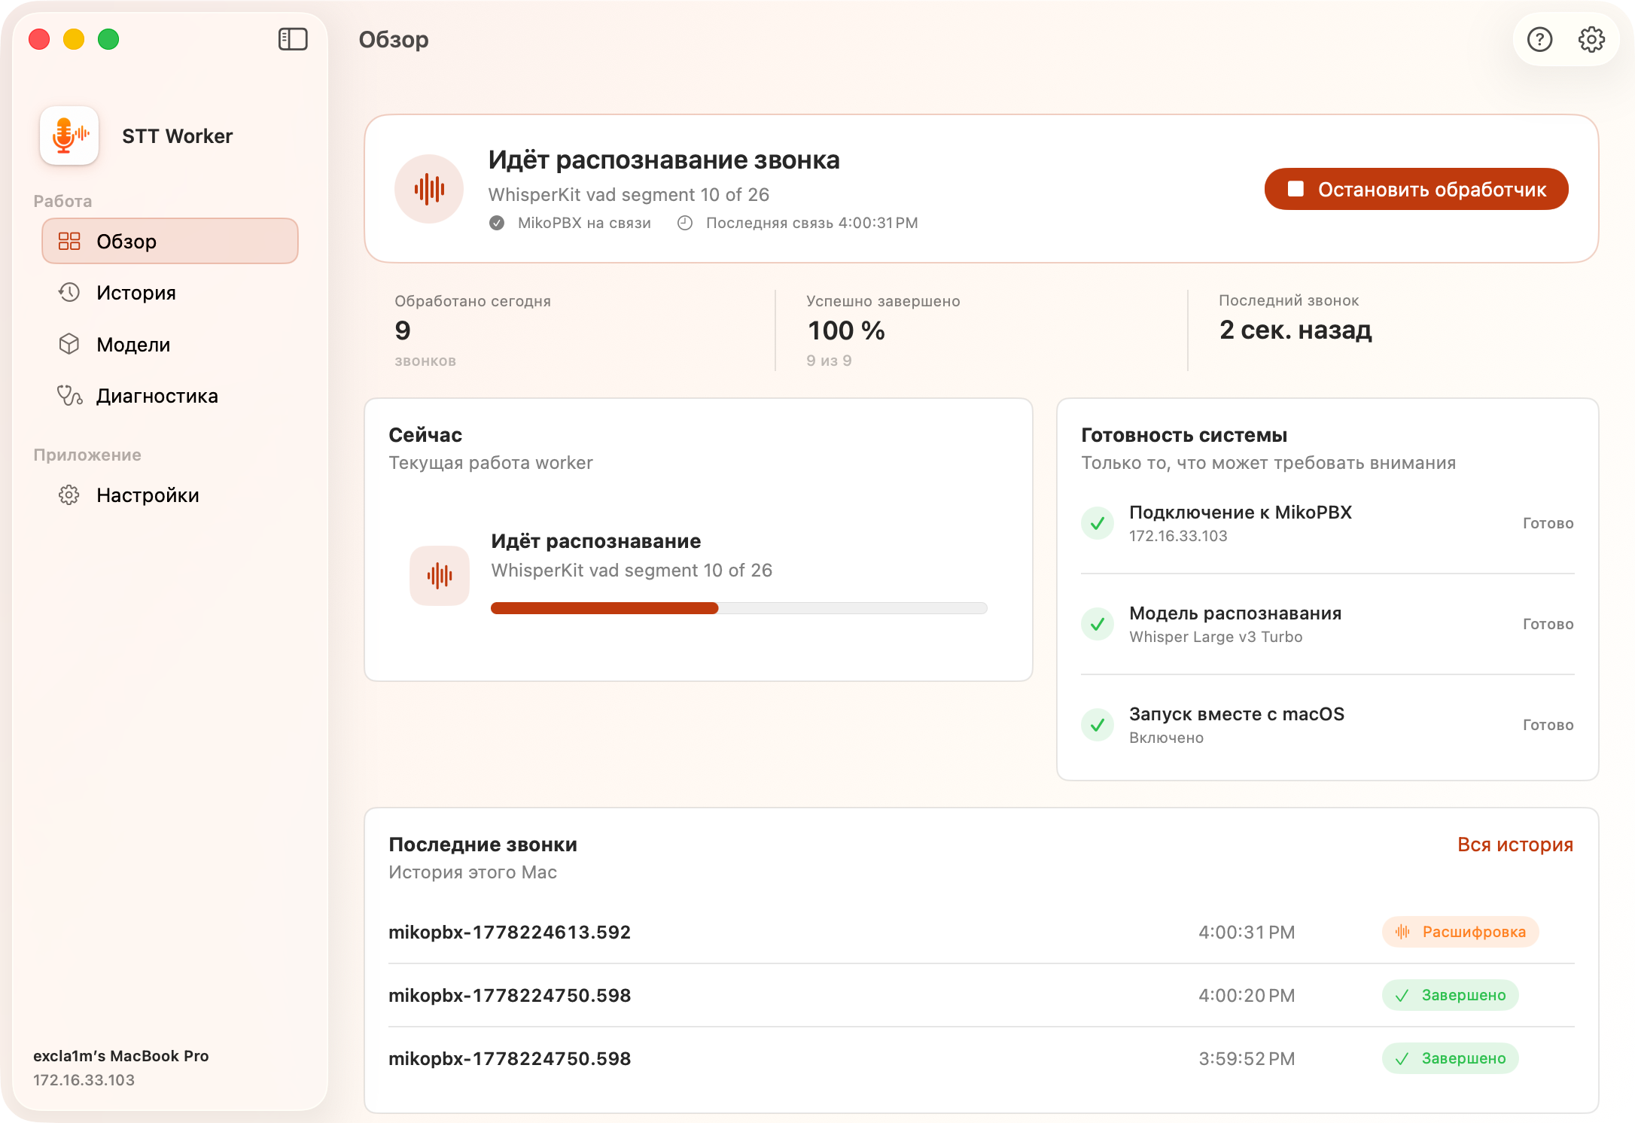Click the Завершено badge at 3:59:52 PM
1635x1123 pixels.
coord(1451,1058)
